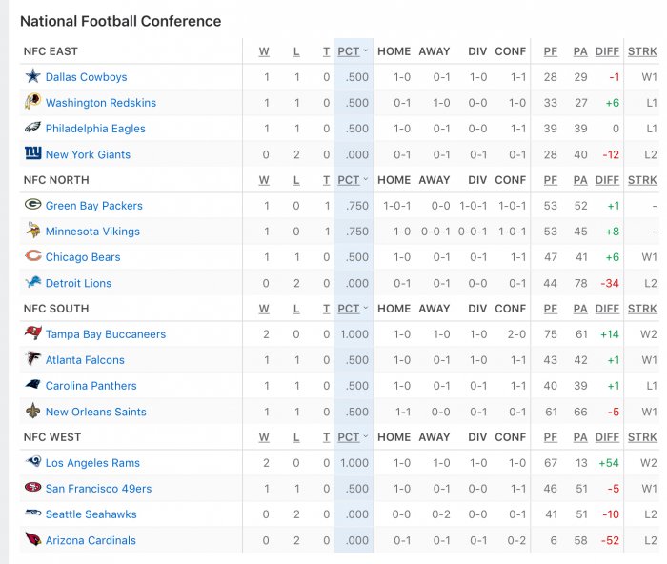The width and height of the screenshot is (667, 564).
Task: Sort NFC East by W column
Action: coord(264,51)
